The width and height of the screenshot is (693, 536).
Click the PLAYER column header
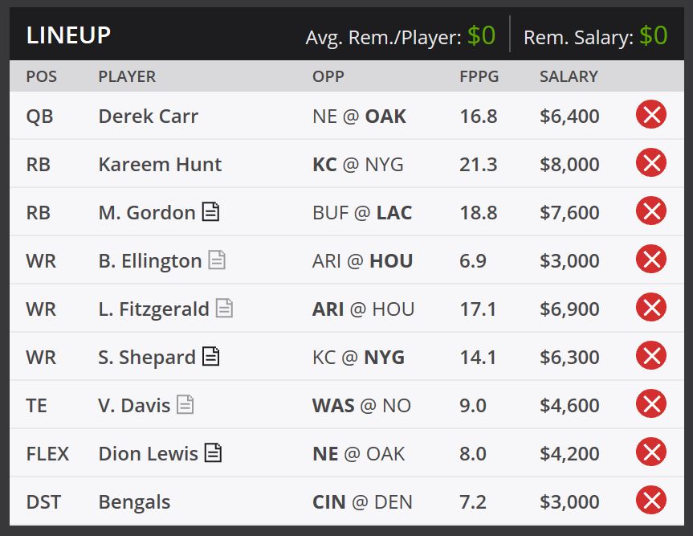pyautogui.click(x=127, y=76)
